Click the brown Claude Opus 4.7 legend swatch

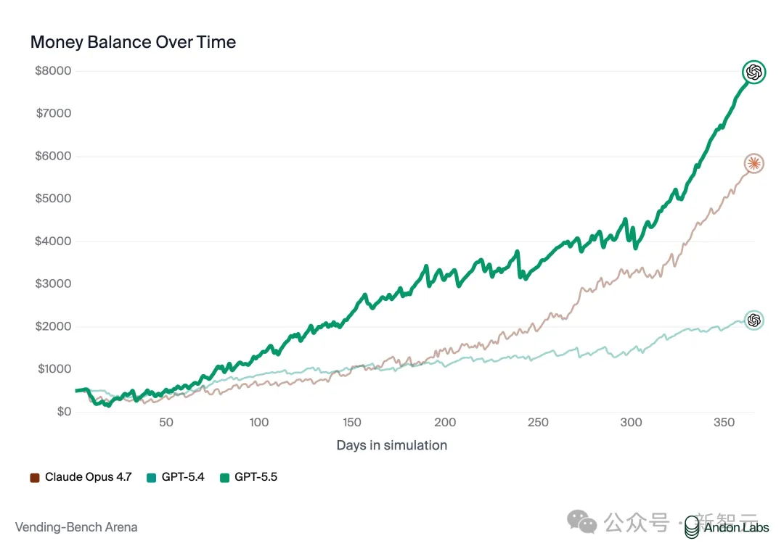point(35,477)
